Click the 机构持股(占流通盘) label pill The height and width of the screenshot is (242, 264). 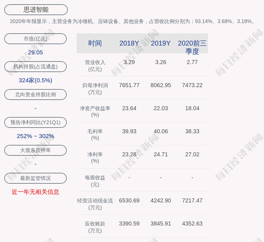35,67
